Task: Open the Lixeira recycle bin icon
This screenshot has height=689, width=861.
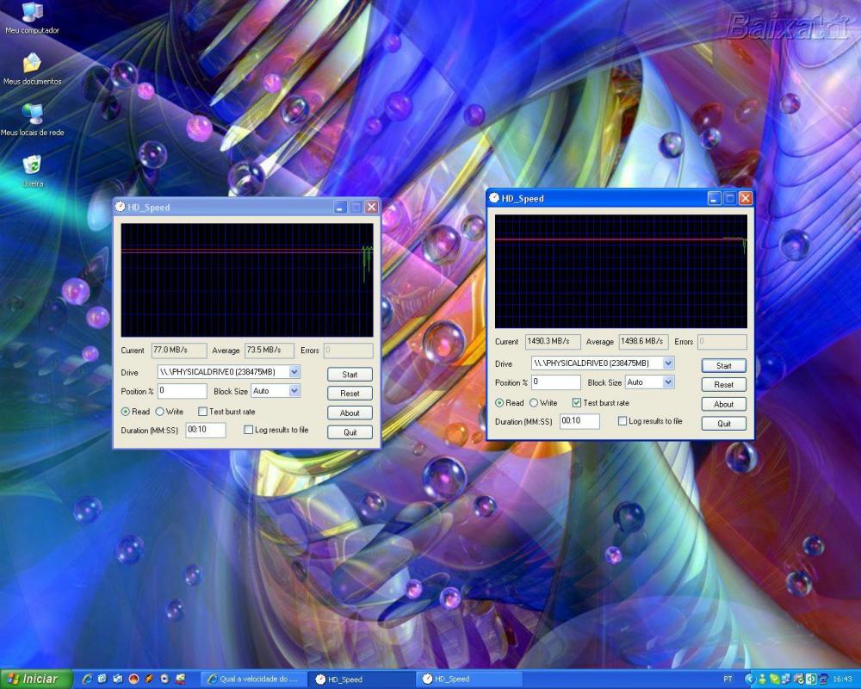Action: tap(32, 164)
